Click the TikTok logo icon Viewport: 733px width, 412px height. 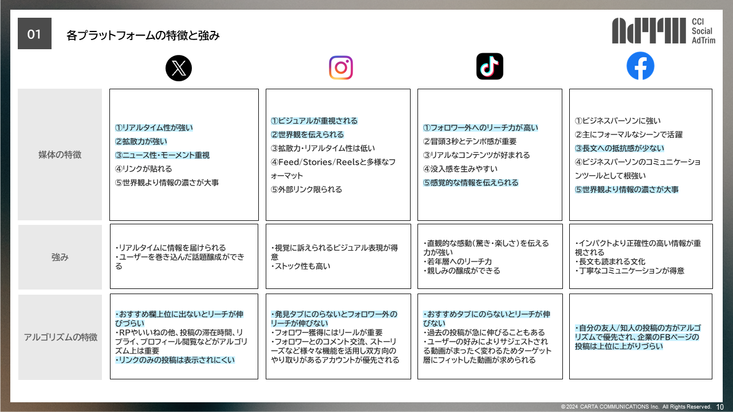click(x=490, y=66)
